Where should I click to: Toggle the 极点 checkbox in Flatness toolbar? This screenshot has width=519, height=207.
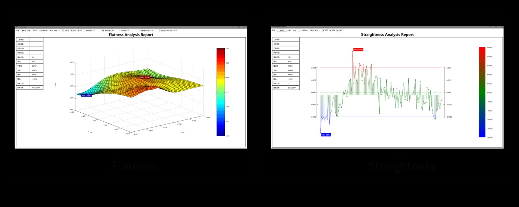71,30
